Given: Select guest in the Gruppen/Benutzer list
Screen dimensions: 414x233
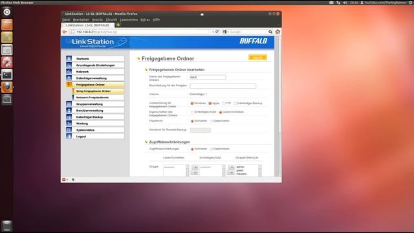Looking at the screenshot, I should (240, 170).
